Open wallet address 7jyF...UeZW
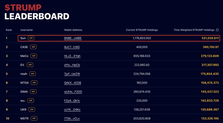 pyautogui.click(x=72, y=74)
